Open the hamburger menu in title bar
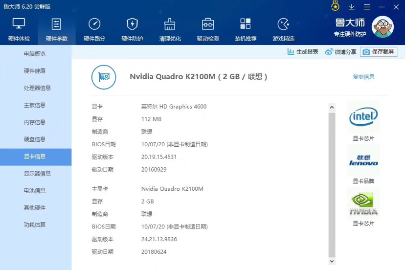This screenshot has width=405, height=270. pyautogui.click(x=367, y=7)
